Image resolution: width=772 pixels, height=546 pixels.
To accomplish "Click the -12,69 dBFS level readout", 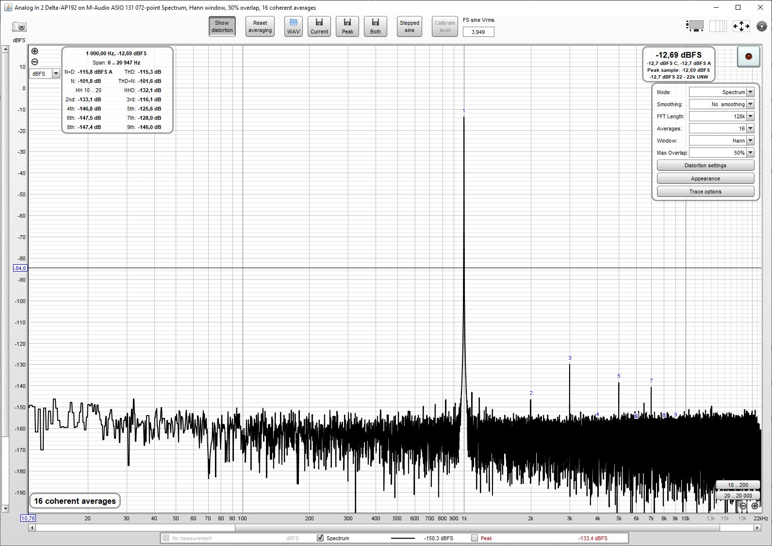I will (678, 55).
